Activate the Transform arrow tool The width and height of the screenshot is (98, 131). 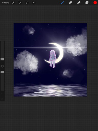[x=34, y=3]
